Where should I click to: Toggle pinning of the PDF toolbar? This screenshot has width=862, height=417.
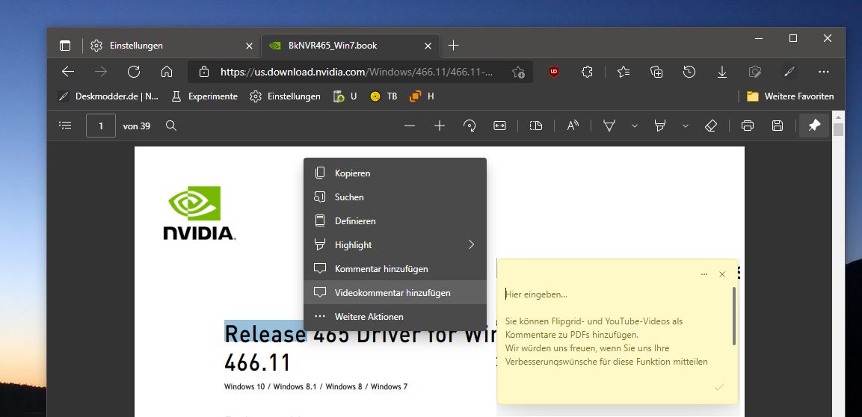tap(814, 126)
